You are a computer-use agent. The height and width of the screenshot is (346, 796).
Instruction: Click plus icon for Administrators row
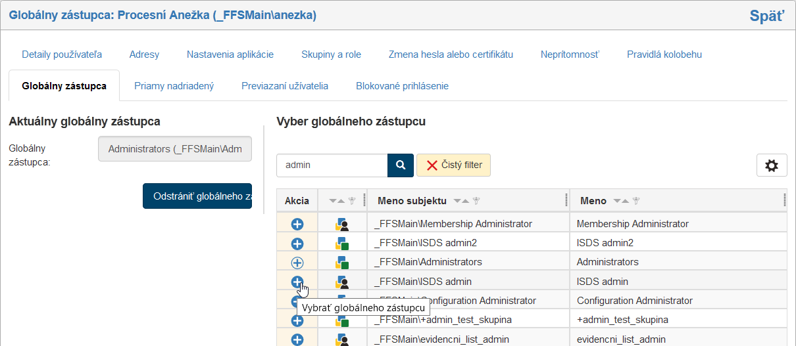point(297,263)
